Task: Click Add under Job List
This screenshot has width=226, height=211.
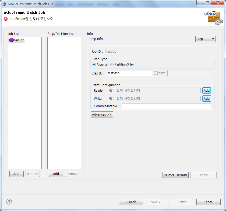Action: [16, 174]
